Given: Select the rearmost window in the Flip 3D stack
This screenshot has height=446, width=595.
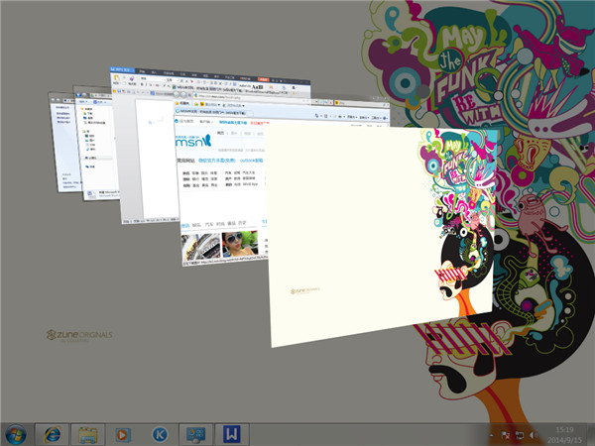Looking at the screenshot, I should 61,149.
